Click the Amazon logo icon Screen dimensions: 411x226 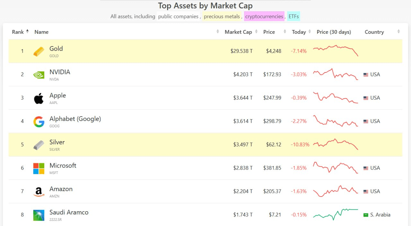(x=39, y=192)
